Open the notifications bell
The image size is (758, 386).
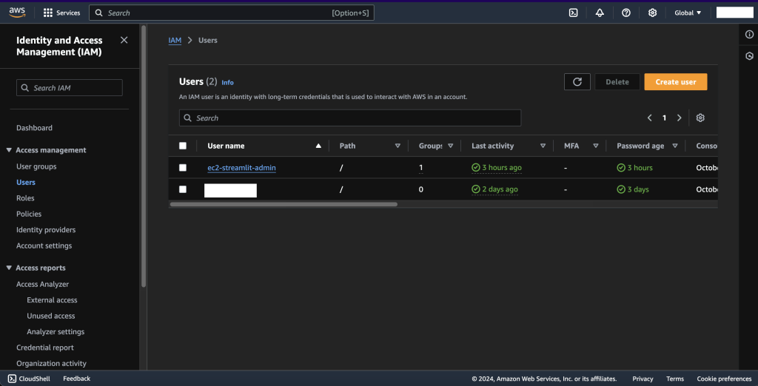click(600, 13)
